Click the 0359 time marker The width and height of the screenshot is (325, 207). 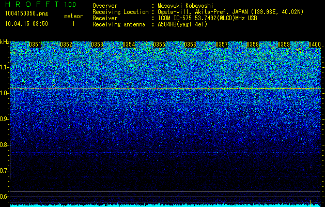[284, 45]
